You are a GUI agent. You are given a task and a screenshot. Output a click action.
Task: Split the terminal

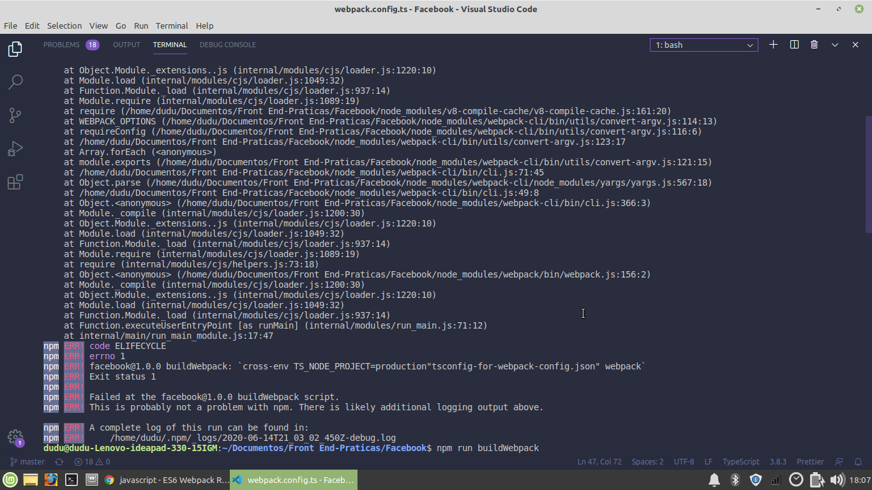click(794, 45)
